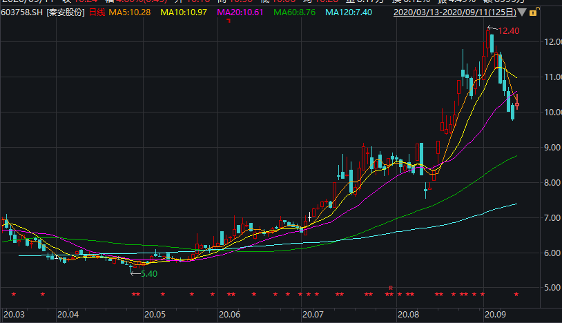Click the 12.00 price axis label
Viewport: 562px width, 323px height.
tap(553, 42)
